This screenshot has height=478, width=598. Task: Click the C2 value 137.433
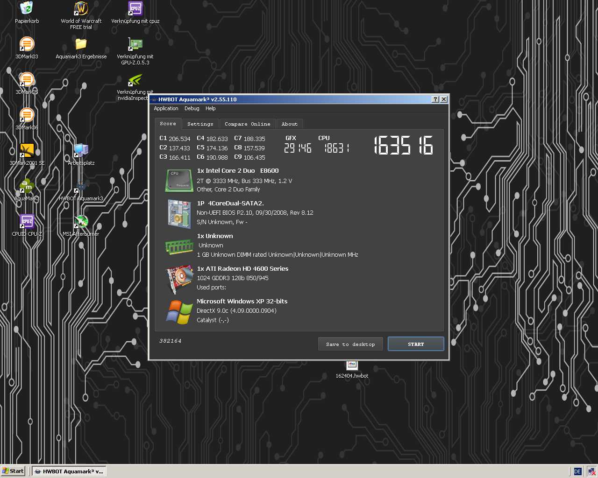pyautogui.click(x=179, y=148)
